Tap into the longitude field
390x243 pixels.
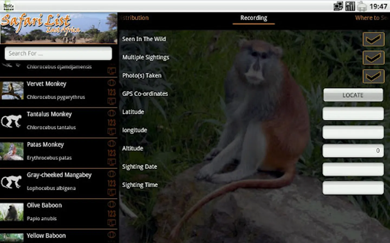(353, 132)
